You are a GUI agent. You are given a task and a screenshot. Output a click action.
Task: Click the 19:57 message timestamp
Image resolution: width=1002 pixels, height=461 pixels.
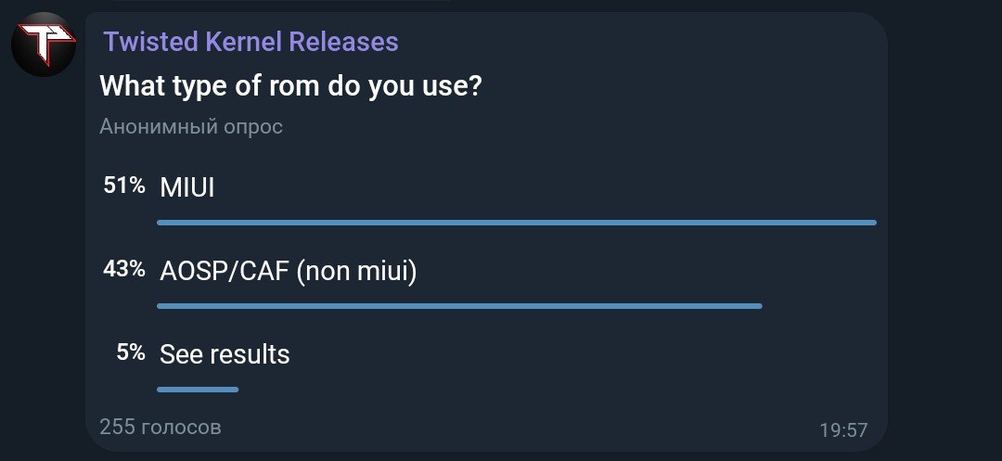click(843, 430)
